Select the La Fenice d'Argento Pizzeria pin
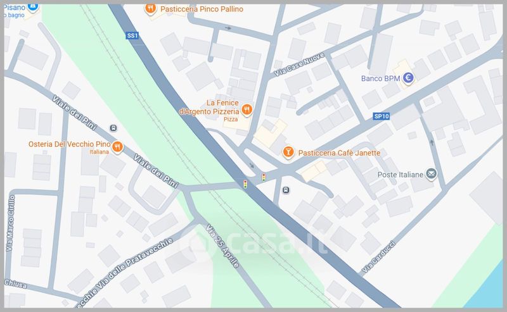The image size is (507, 312). pos(247,110)
